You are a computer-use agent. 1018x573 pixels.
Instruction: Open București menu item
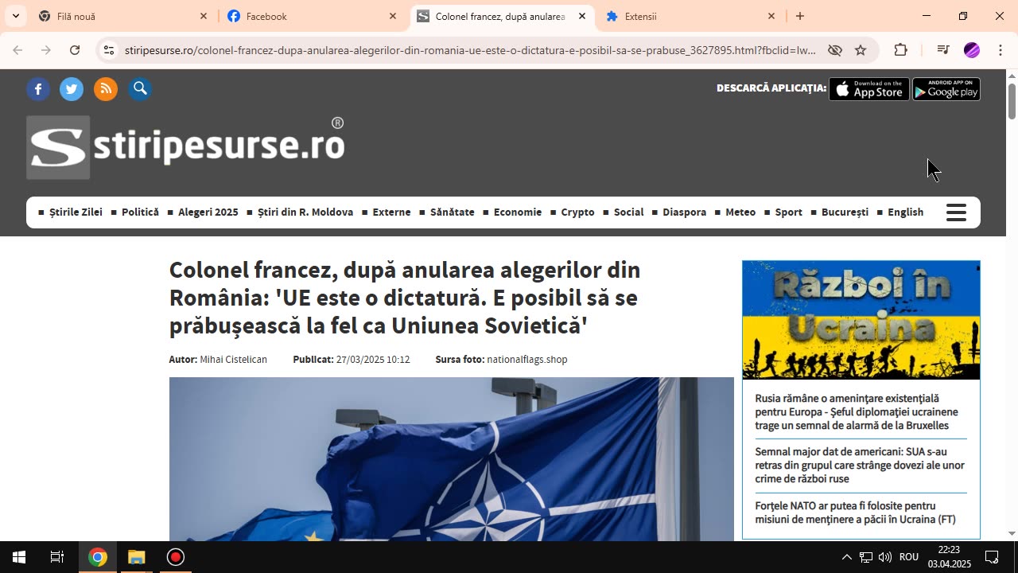click(x=845, y=212)
